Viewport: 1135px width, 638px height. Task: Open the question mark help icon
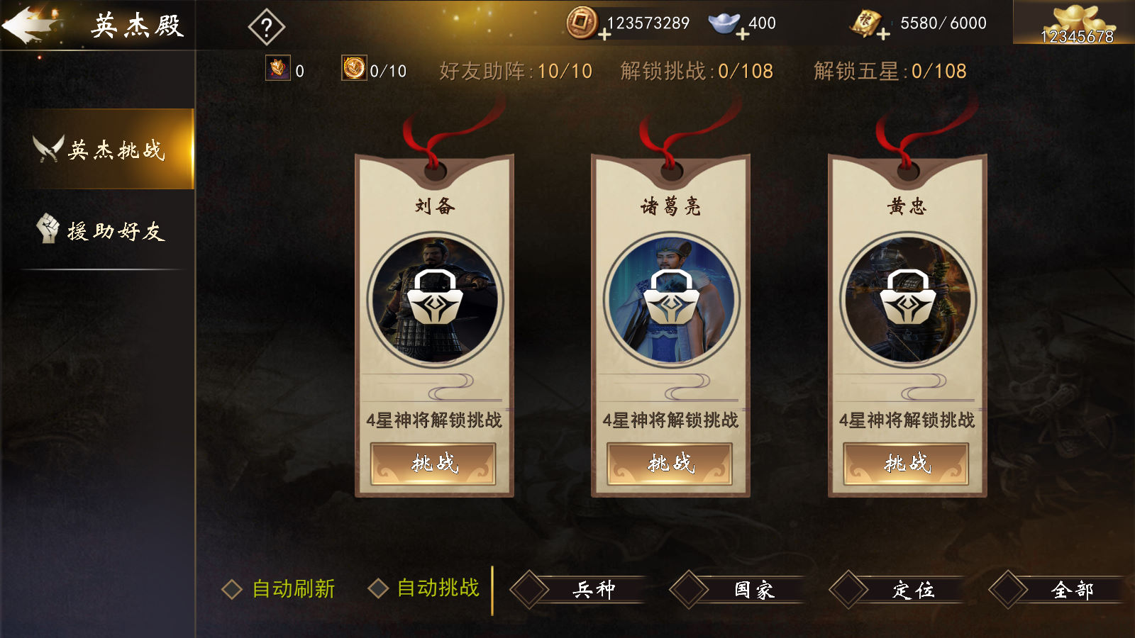pos(267,28)
